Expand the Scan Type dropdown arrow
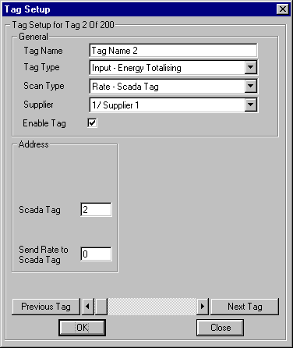 250,86
